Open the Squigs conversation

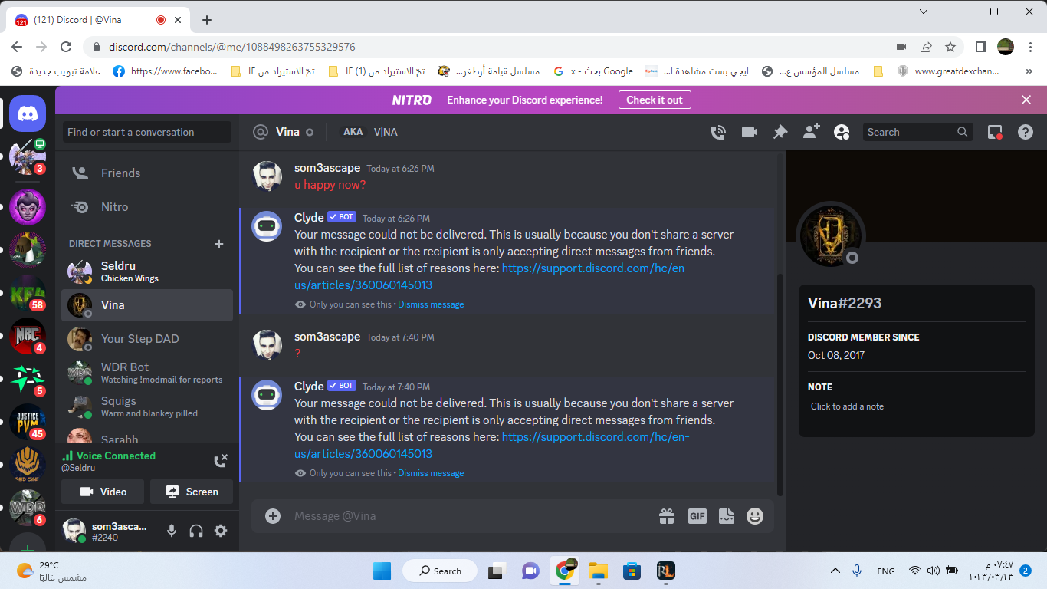click(147, 406)
